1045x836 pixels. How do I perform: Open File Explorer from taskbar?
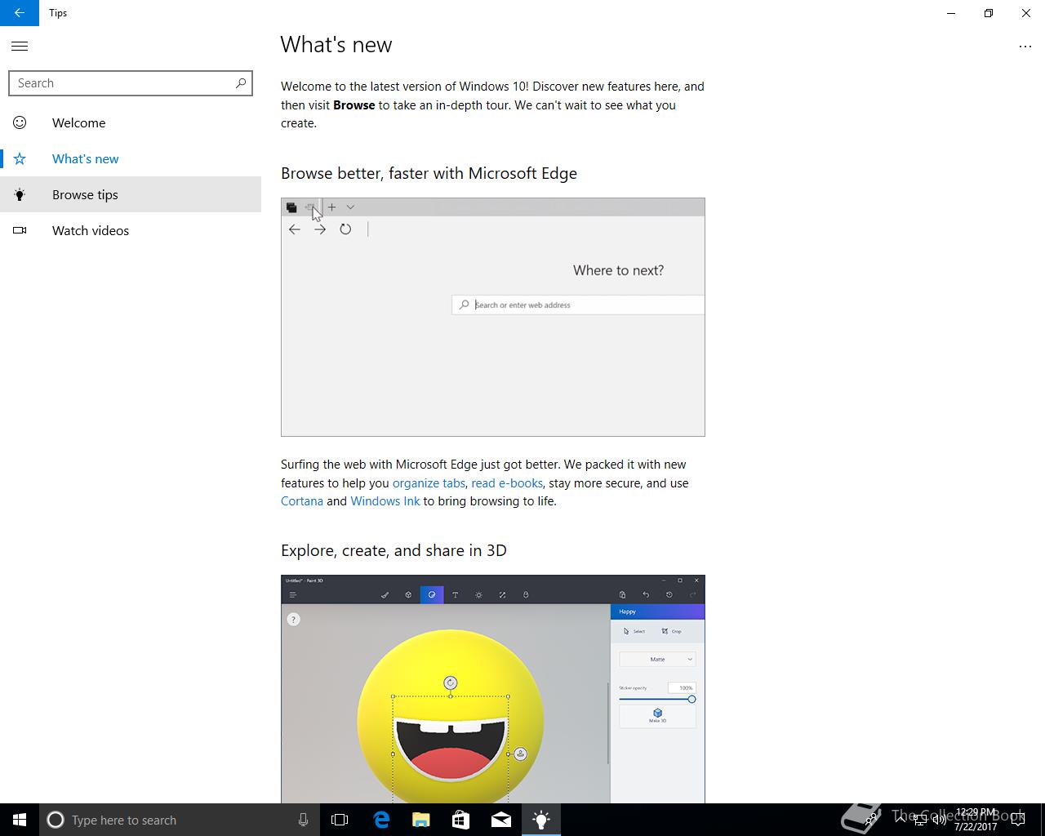[420, 820]
